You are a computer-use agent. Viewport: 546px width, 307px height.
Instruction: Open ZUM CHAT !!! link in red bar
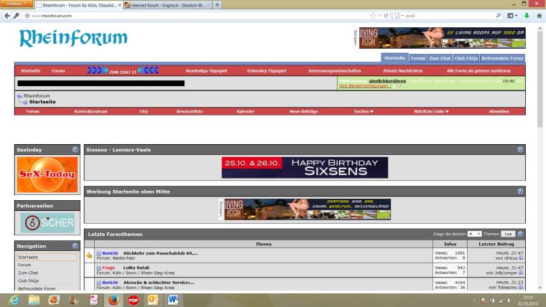pyautogui.click(x=123, y=71)
